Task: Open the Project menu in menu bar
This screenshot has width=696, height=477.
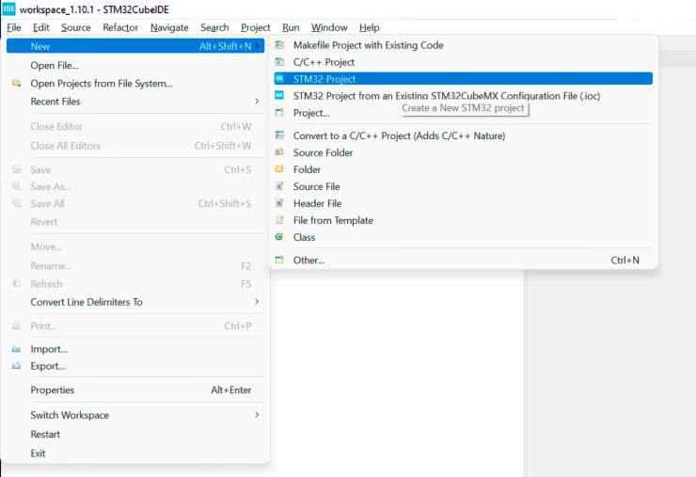Action: [255, 28]
